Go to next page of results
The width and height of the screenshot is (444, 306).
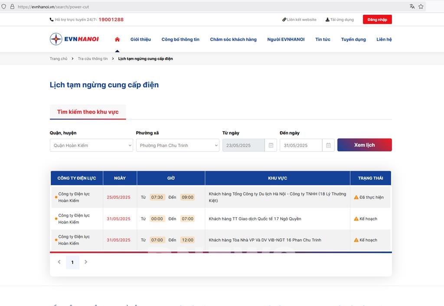click(x=86, y=262)
